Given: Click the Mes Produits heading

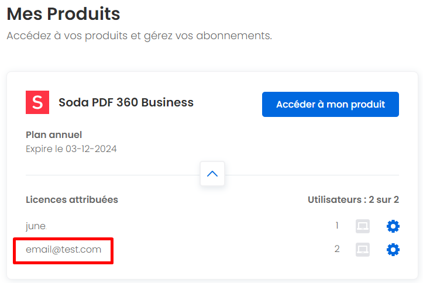Looking at the screenshot, I should pos(63,14).
